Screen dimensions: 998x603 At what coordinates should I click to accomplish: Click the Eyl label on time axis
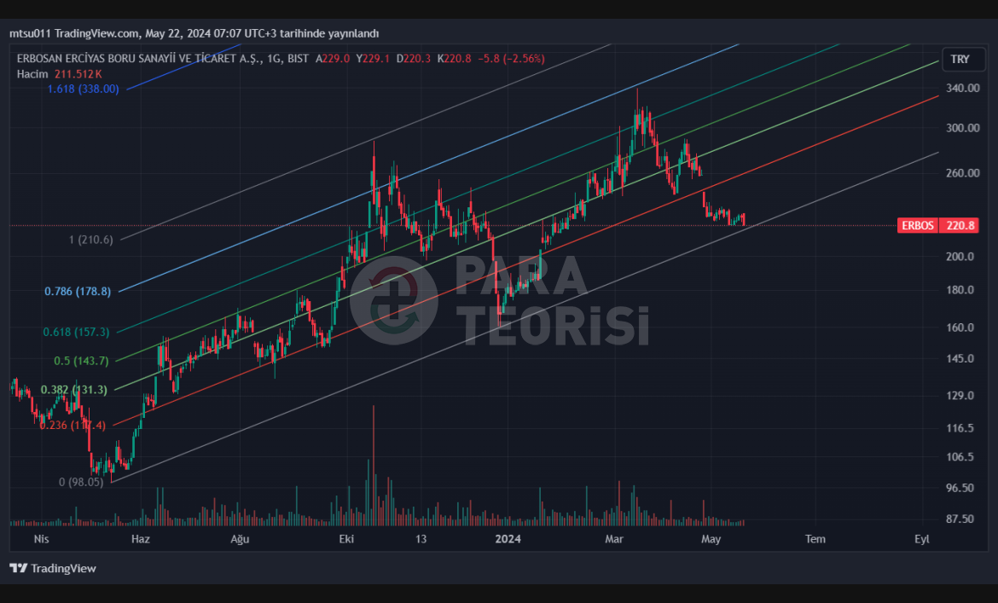pos(921,539)
